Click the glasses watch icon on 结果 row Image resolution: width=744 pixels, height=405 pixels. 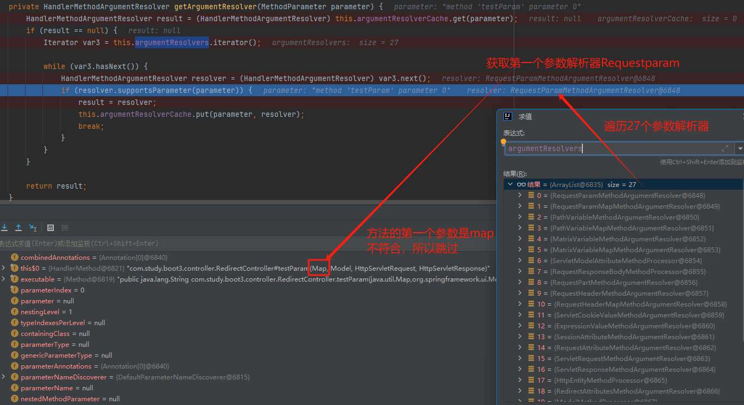coord(521,184)
